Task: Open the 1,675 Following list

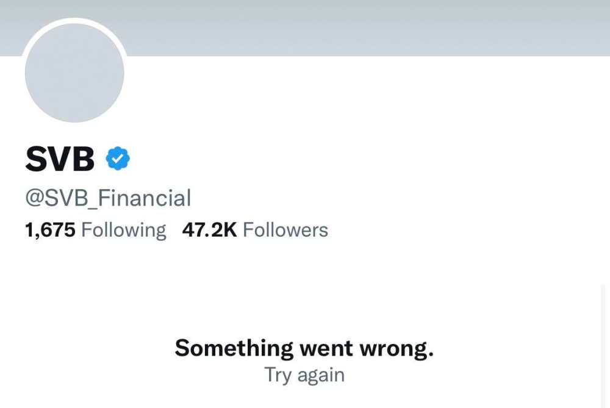Action: click(x=95, y=230)
